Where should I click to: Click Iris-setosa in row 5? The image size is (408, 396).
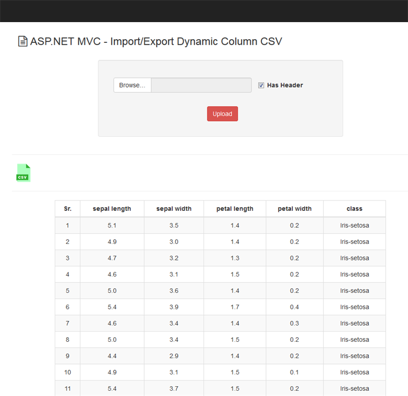pyautogui.click(x=354, y=291)
